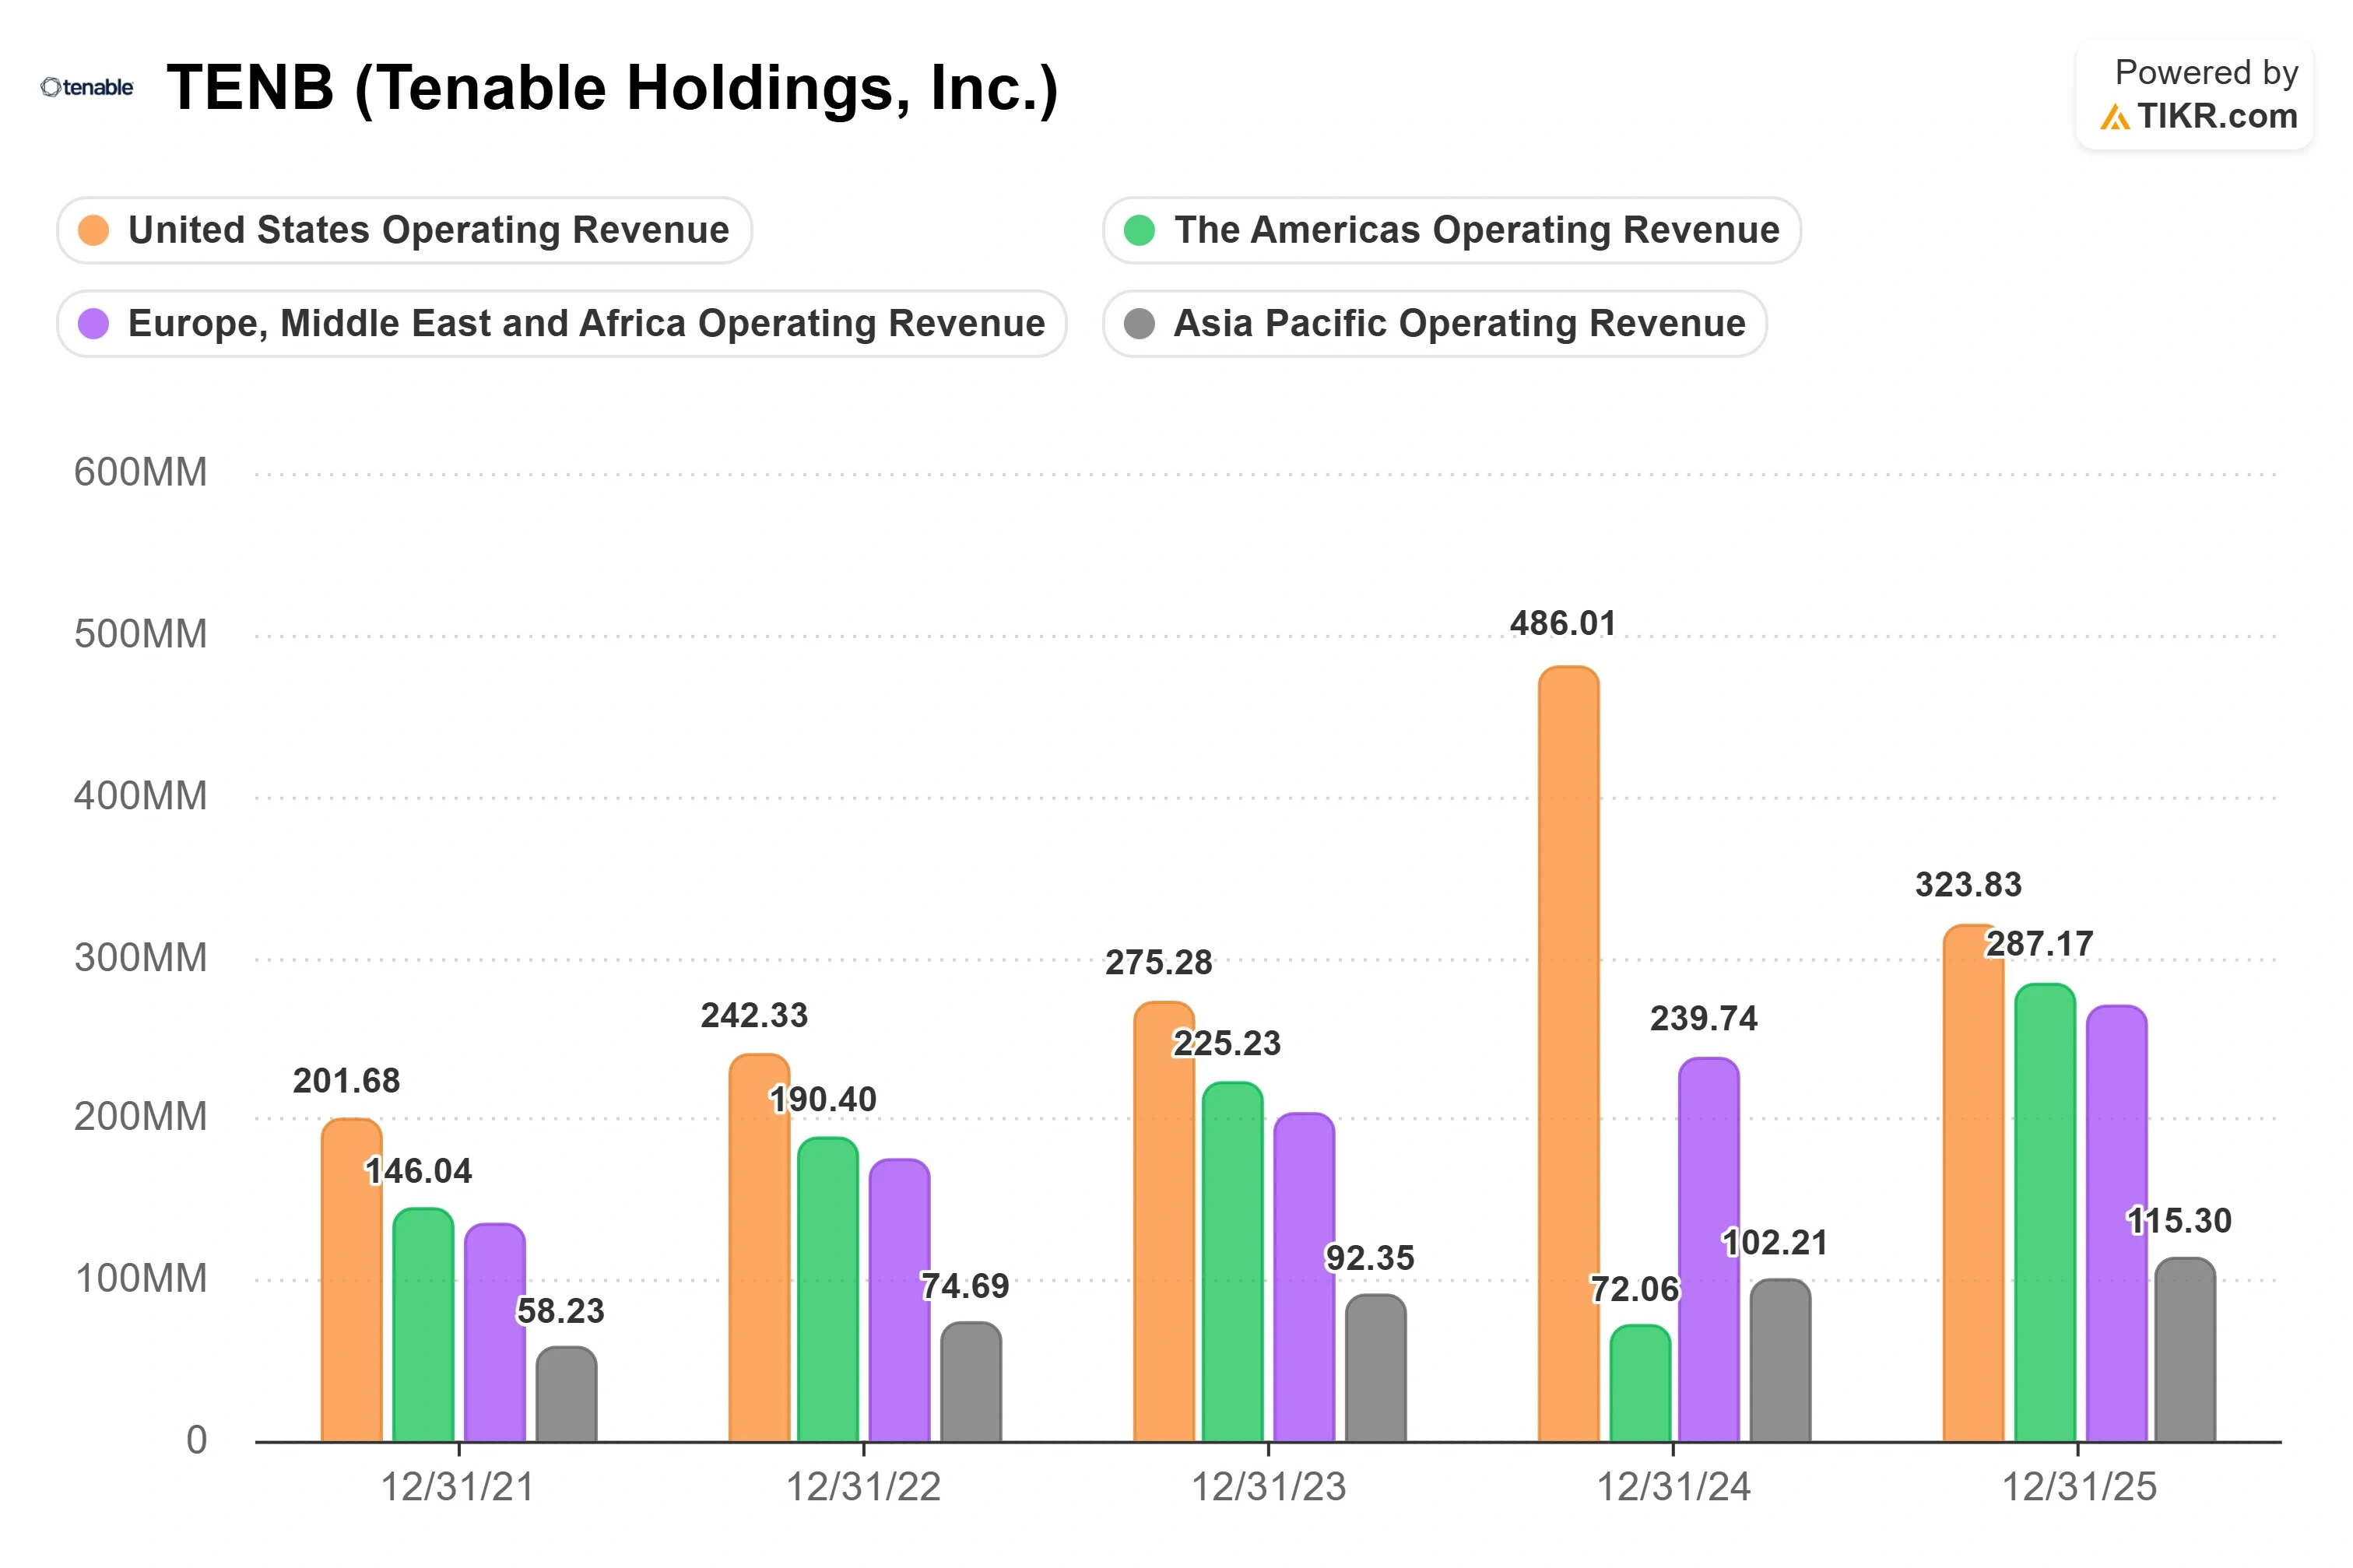Click the 239.74 purple bar for 12/31/24
Screen dimensions: 2353x1568
click(x=1708, y=1250)
